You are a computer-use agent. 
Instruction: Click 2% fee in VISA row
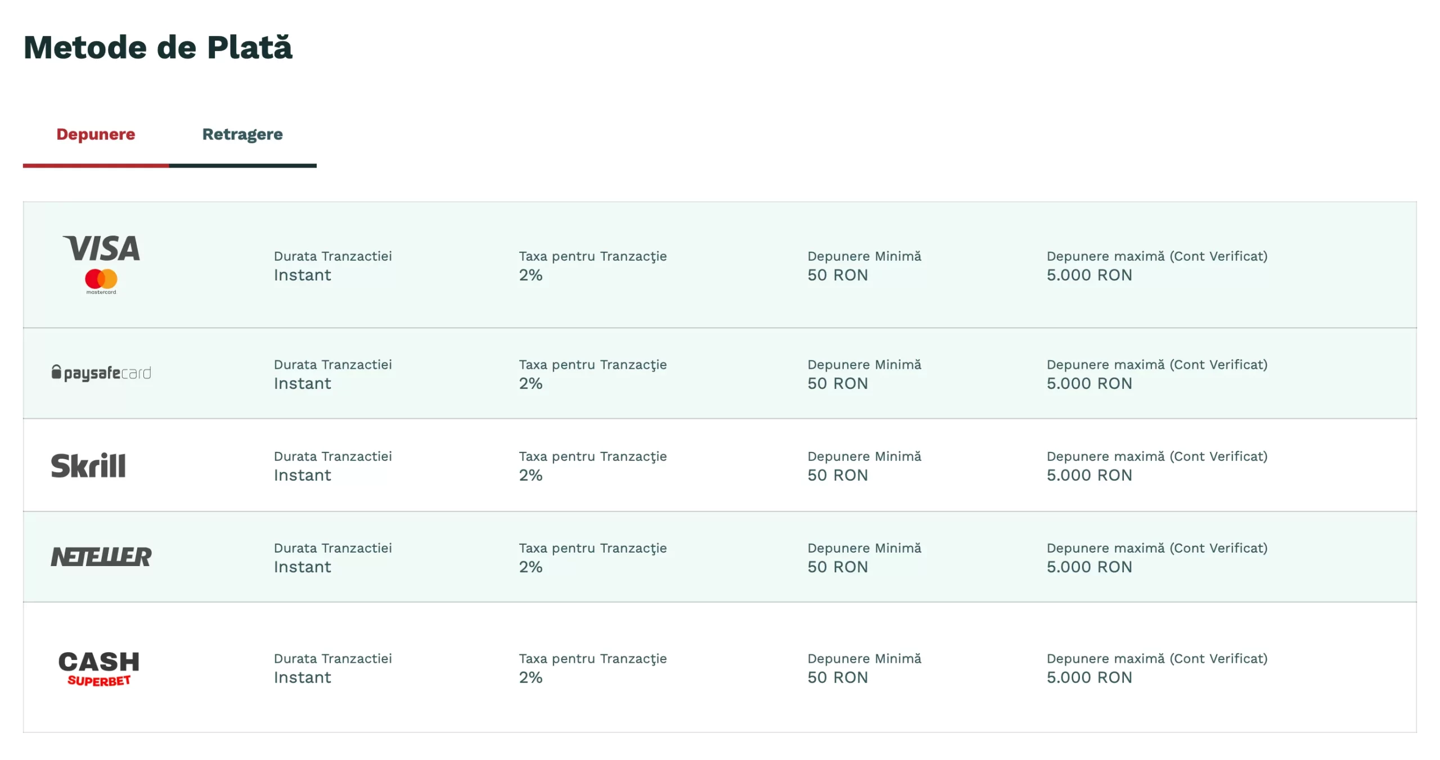(x=530, y=275)
